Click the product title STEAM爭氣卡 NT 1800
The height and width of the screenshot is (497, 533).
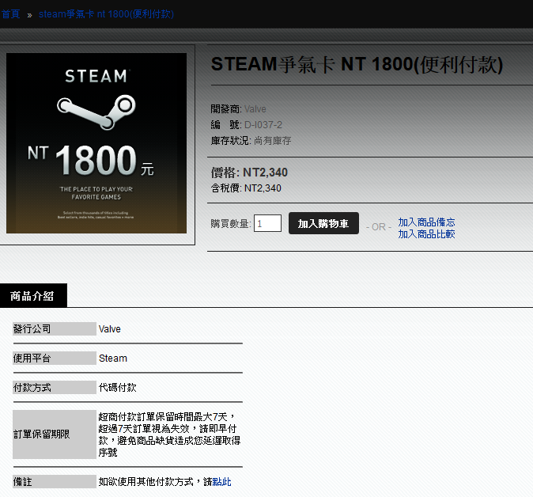357,64
